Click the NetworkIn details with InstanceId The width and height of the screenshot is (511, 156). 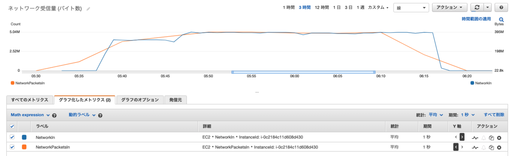[253, 137]
